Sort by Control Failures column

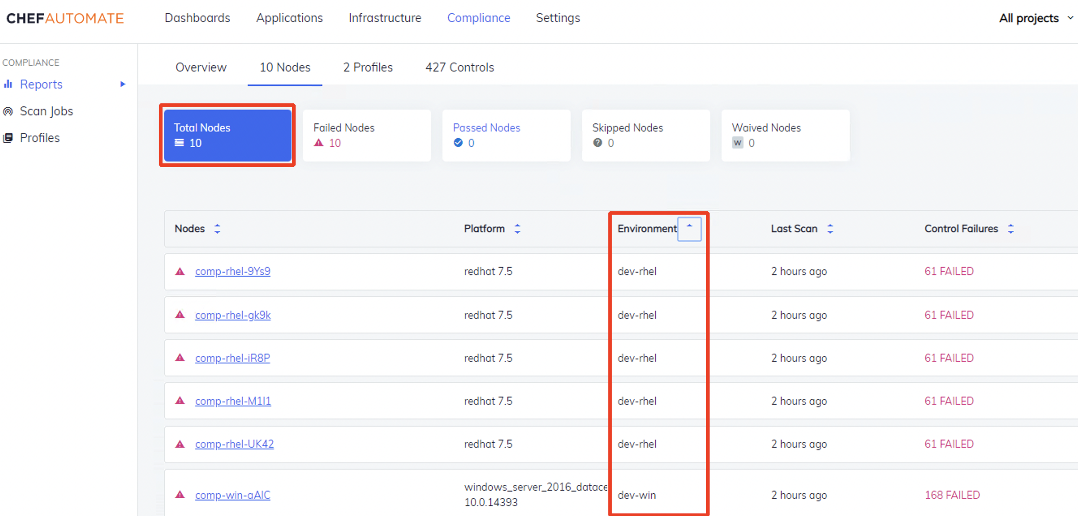coord(1010,228)
